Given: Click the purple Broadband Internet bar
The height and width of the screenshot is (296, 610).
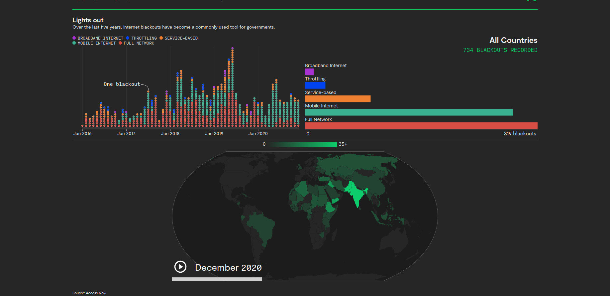Looking at the screenshot, I should [309, 72].
